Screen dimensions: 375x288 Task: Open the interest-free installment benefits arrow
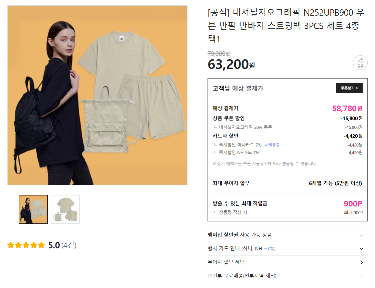[361, 262]
